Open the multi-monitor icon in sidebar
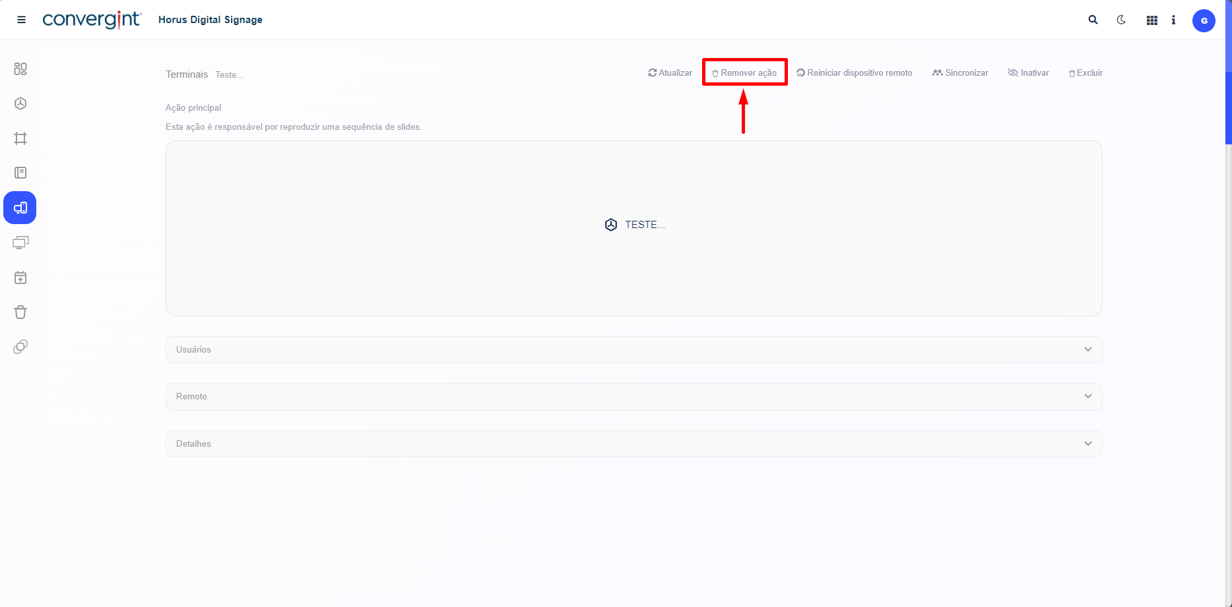The height and width of the screenshot is (607, 1232). (x=20, y=243)
